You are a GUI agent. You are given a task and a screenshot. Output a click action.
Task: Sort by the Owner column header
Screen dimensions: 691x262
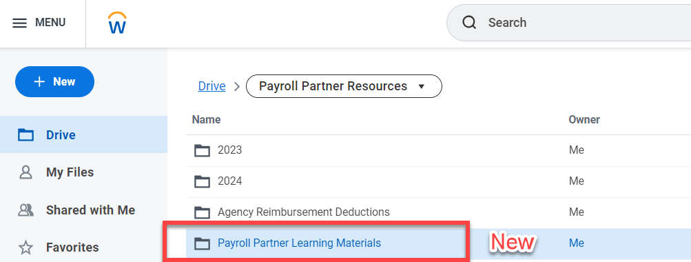584,119
